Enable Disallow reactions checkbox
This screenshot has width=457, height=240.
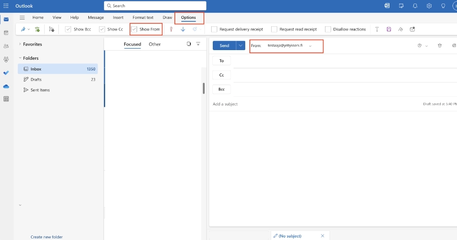click(328, 29)
